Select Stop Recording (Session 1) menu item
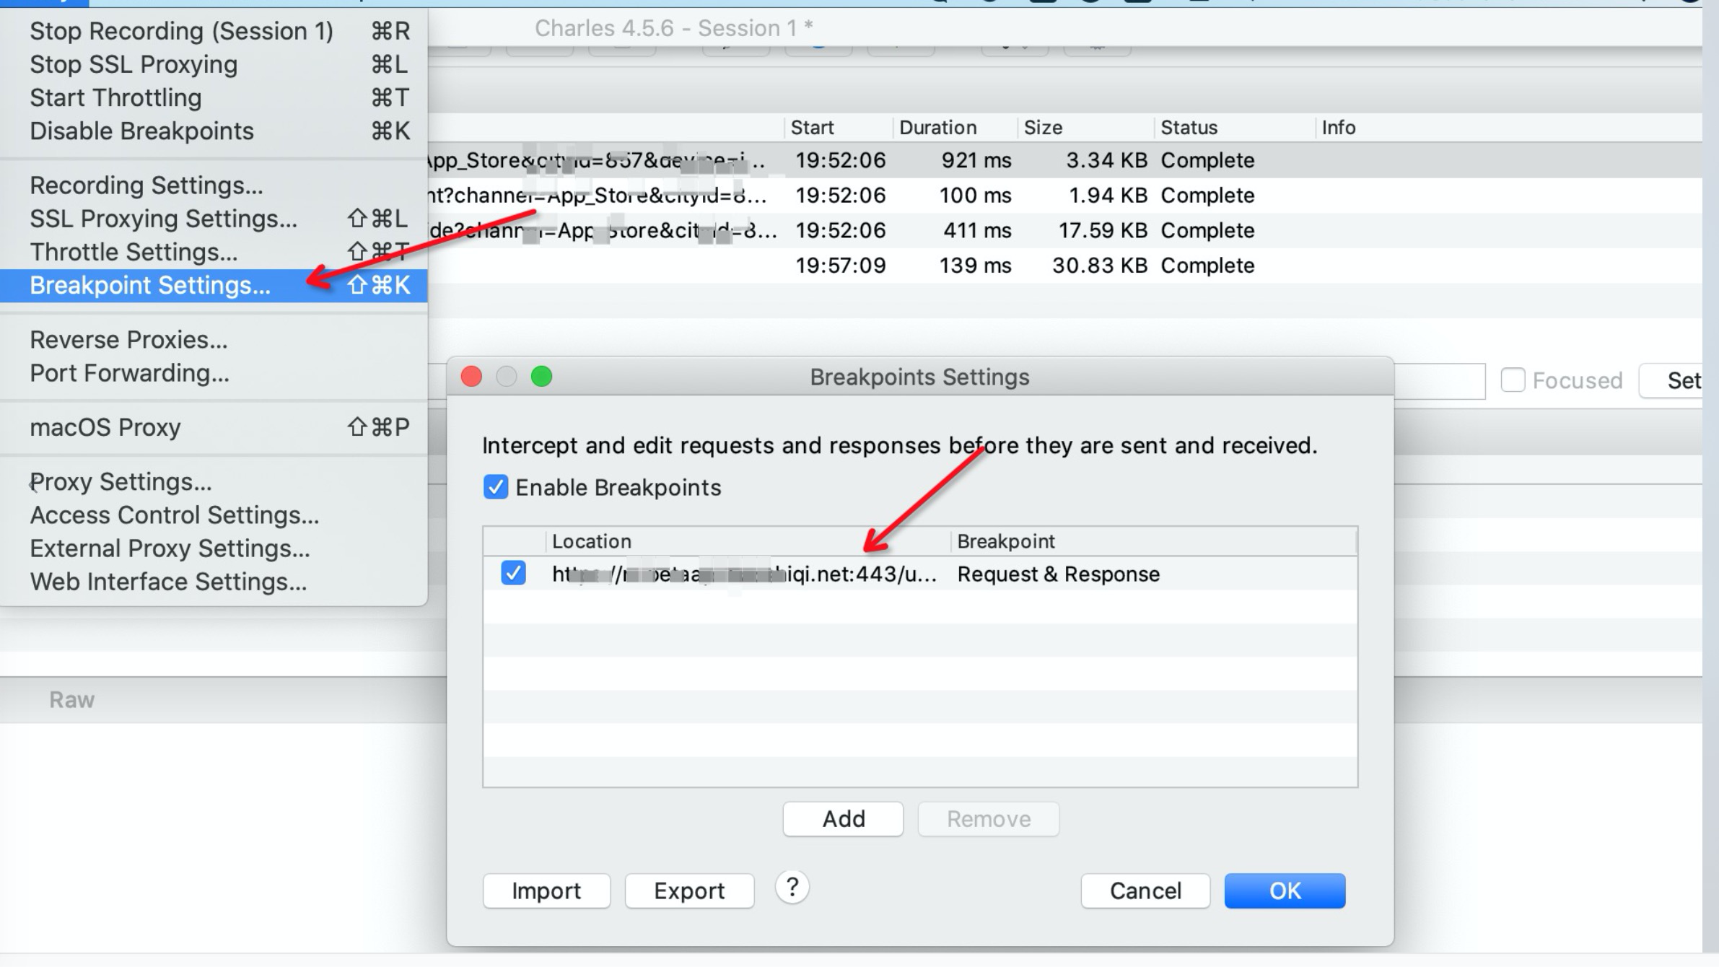The width and height of the screenshot is (1719, 967). pyautogui.click(x=181, y=31)
